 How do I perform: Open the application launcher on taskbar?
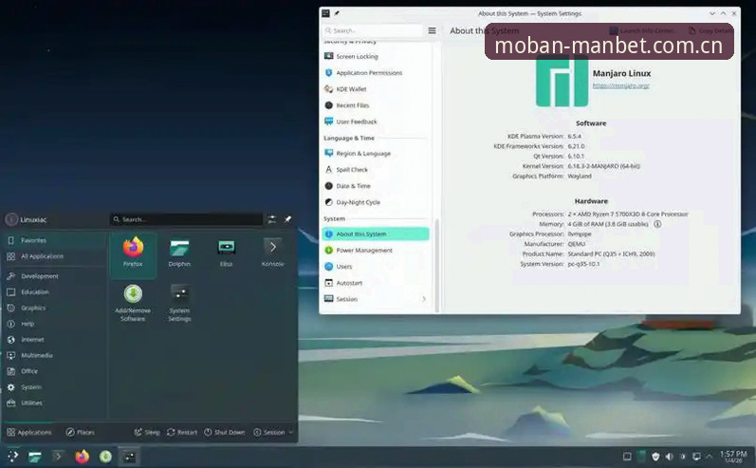pos(12,456)
